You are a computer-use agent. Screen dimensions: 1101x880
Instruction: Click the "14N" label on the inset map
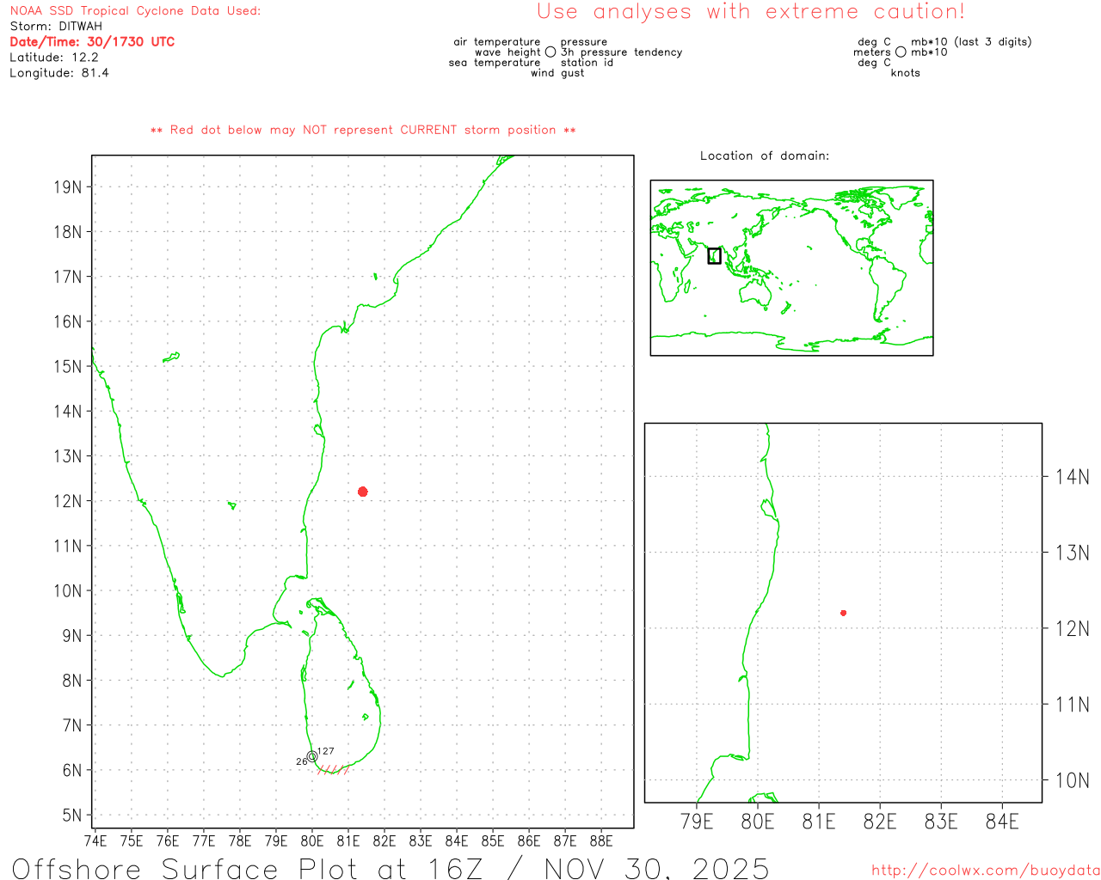pos(1072,477)
